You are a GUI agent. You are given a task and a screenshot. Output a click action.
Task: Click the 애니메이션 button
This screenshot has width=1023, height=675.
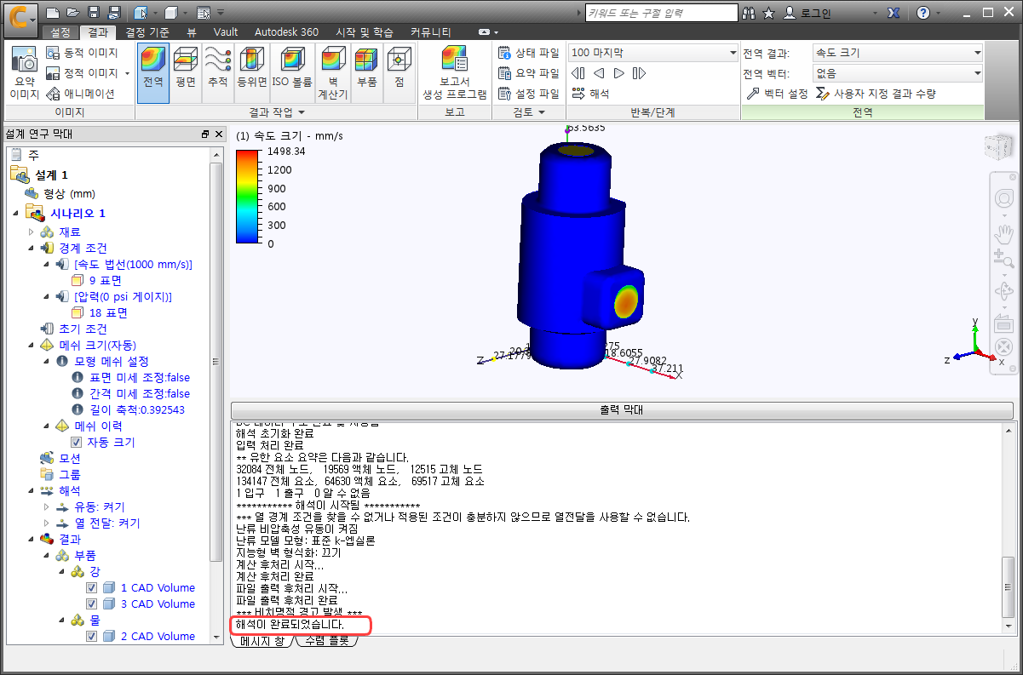coord(81,94)
